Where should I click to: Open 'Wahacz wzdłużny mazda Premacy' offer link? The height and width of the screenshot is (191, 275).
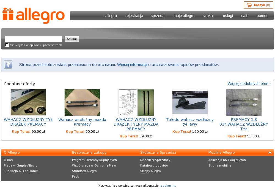click(82, 122)
